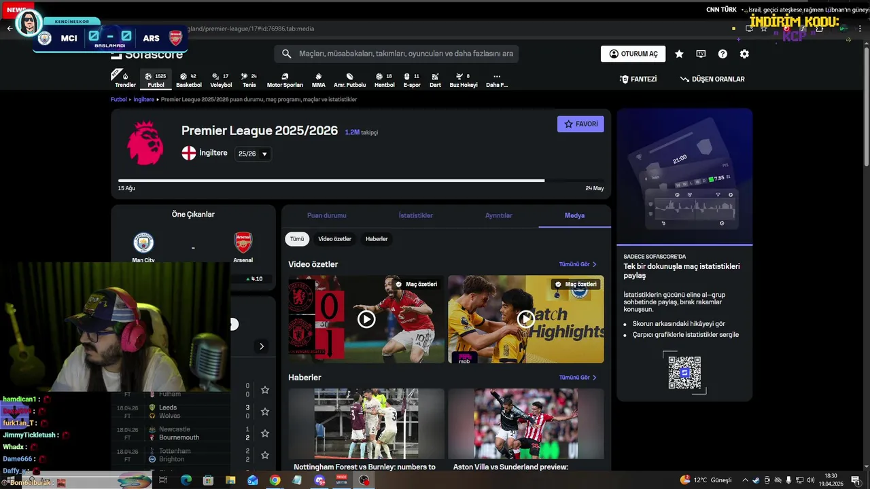Open FANTEZİ menu item
Viewport: 870px width, 489px height.
[638, 79]
